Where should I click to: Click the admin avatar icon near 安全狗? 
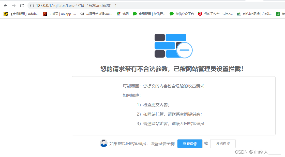point(104,143)
